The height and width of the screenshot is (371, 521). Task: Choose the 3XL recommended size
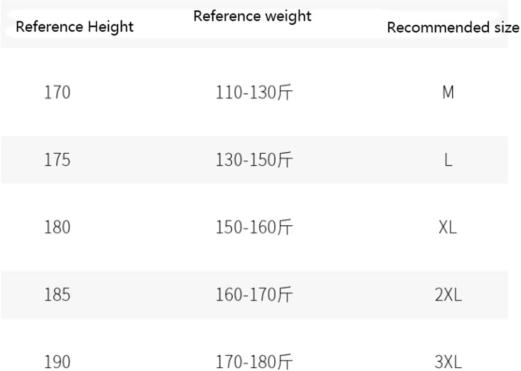point(448,361)
